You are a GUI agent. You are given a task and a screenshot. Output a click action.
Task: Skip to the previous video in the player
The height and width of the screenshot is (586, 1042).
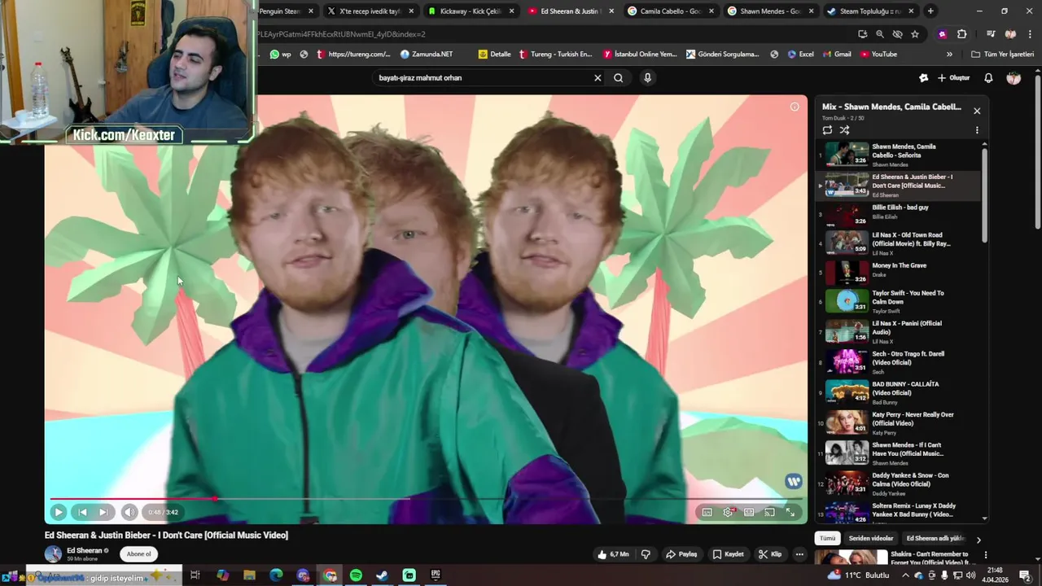tap(82, 512)
